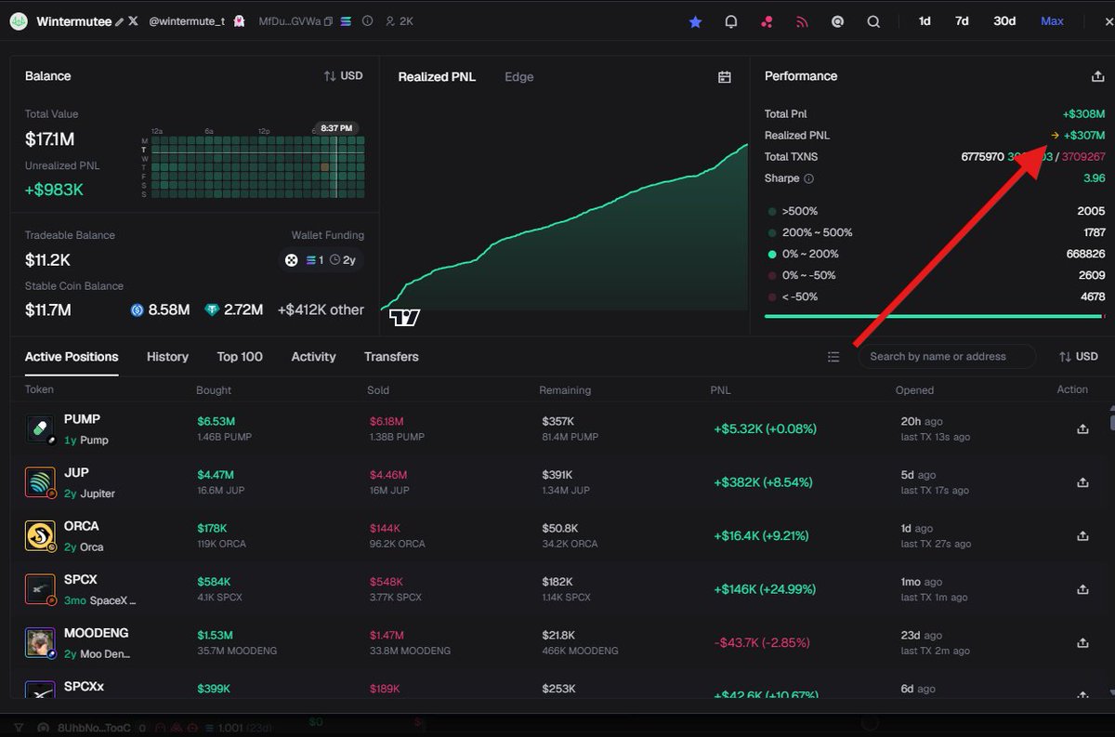Click the +$412K other balance
The height and width of the screenshot is (737, 1115).
(321, 310)
